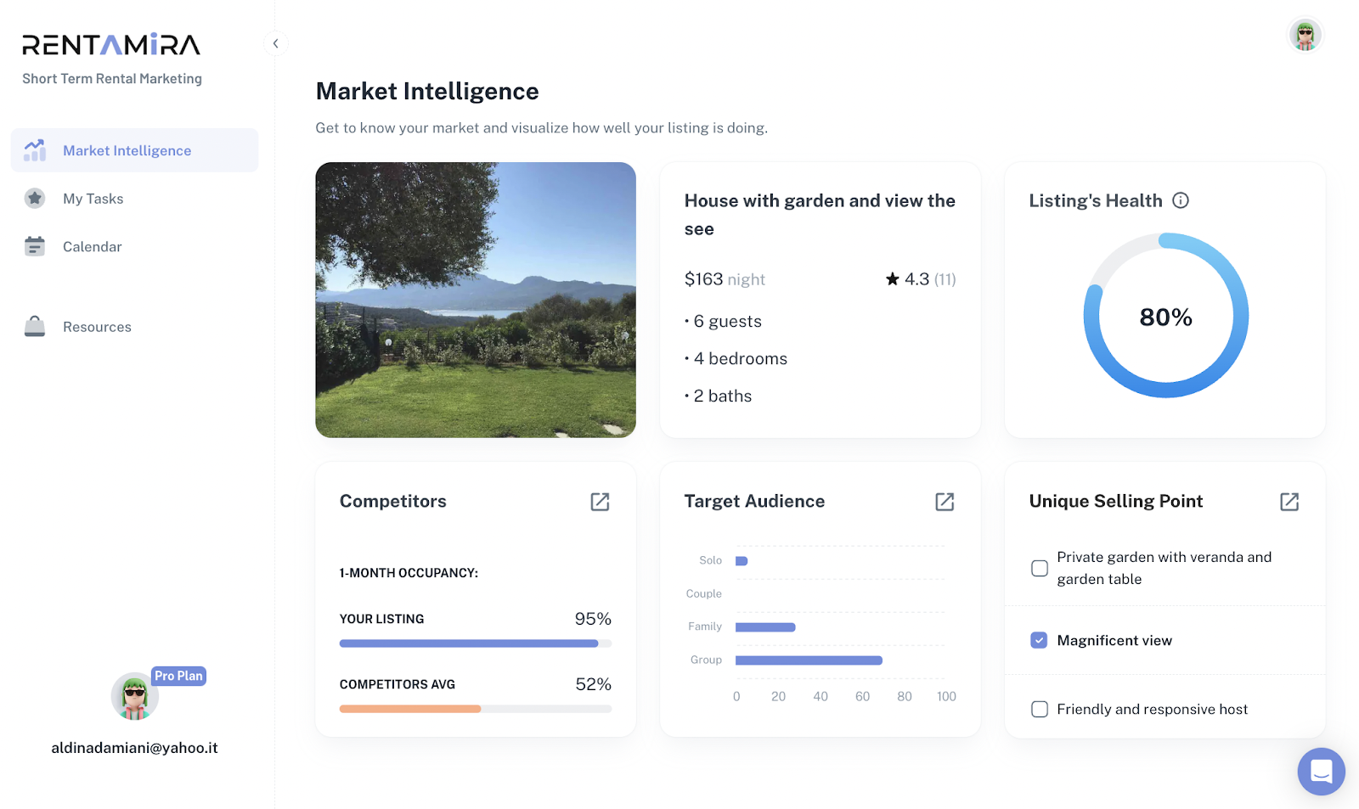Click the Pro Plan badge

coord(178,676)
